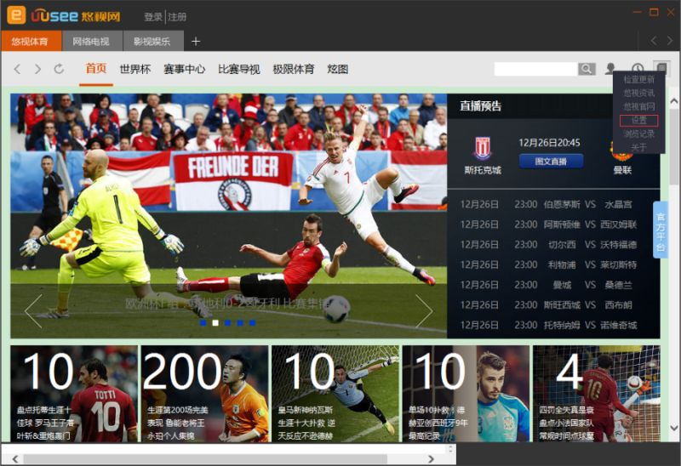Open the clock history icon
This screenshot has width=681, height=466.
point(637,68)
